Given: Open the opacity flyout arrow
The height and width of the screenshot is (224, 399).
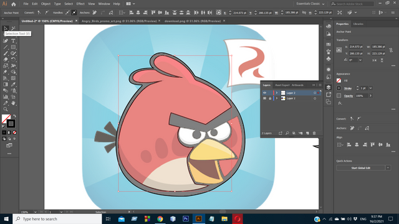Looking at the screenshot, I should (x=370, y=96).
